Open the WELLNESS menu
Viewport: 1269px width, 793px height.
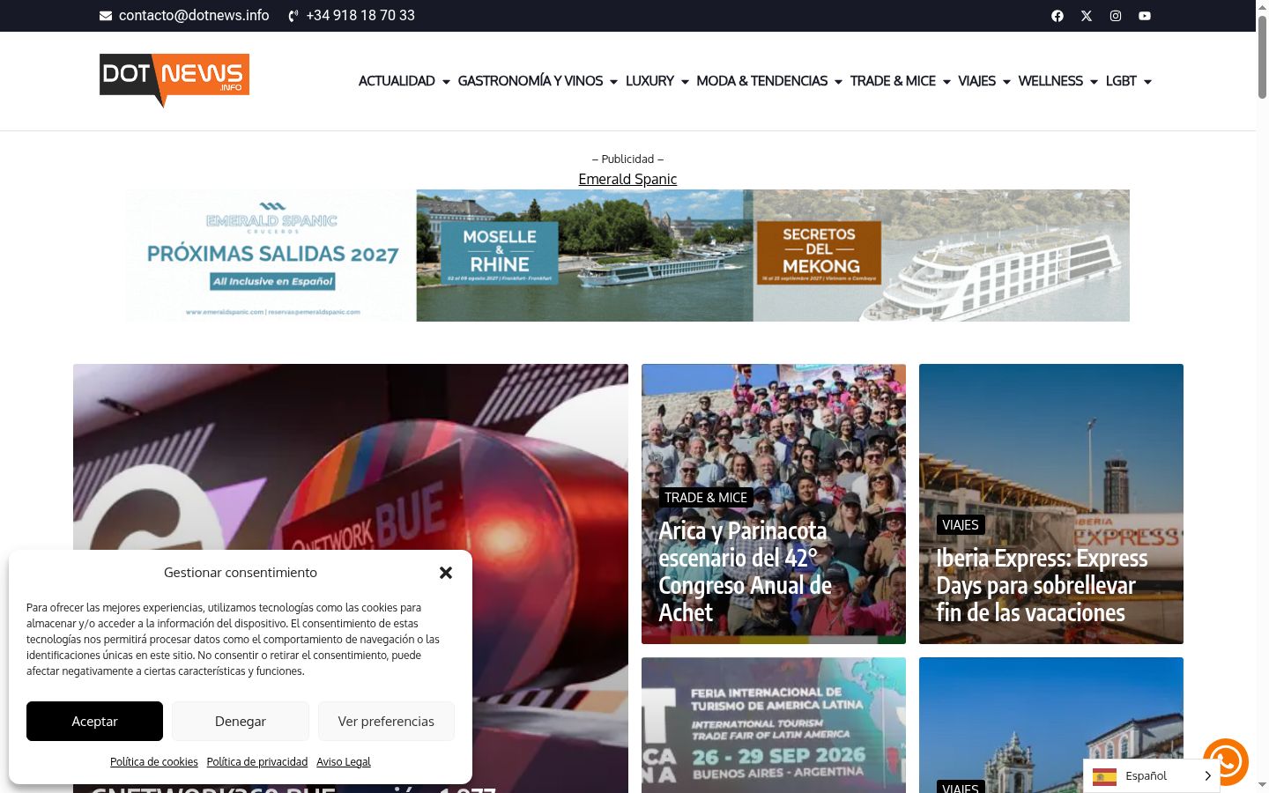click(1050, 81)
